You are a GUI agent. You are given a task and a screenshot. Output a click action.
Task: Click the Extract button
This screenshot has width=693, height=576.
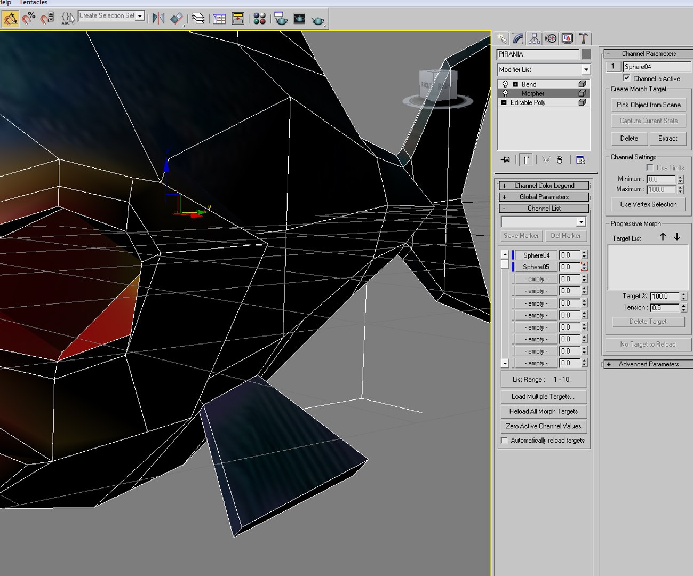point(667,139)
